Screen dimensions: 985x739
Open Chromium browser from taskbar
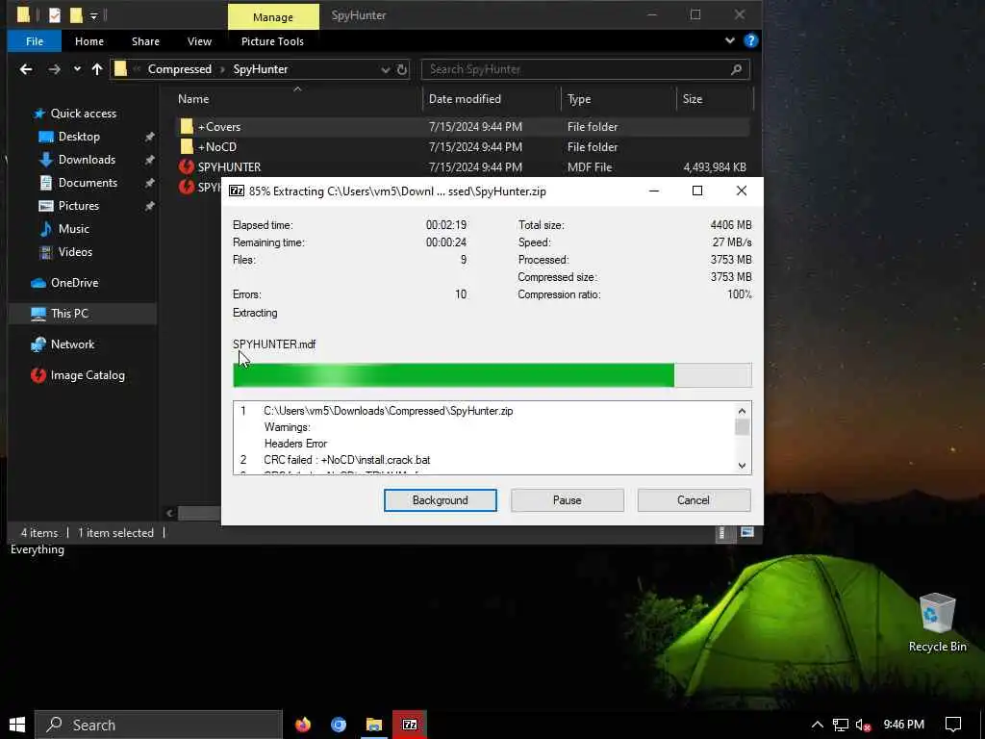click(339, 725)
